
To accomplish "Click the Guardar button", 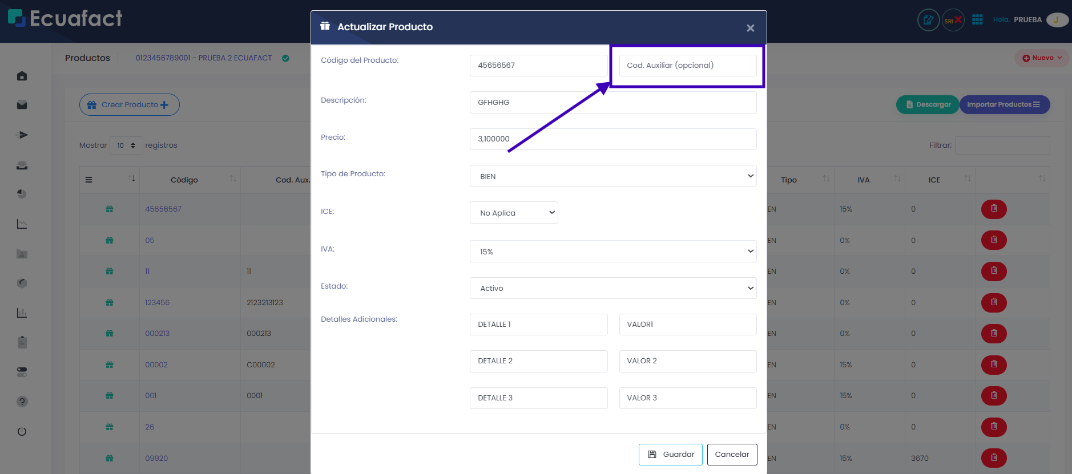I will [670, 455].
